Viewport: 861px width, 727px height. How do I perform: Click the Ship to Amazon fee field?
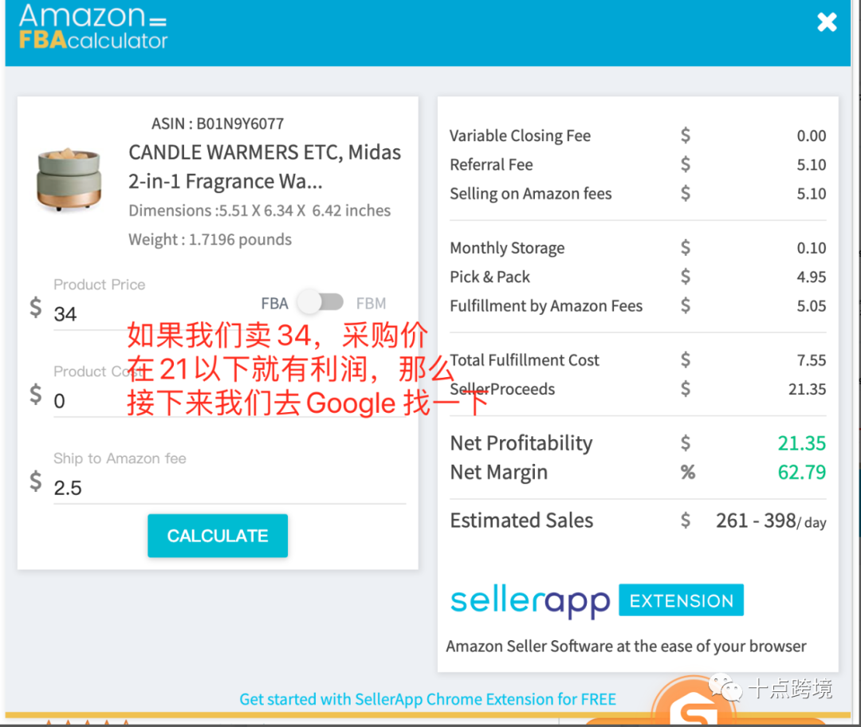pos(230,488)
